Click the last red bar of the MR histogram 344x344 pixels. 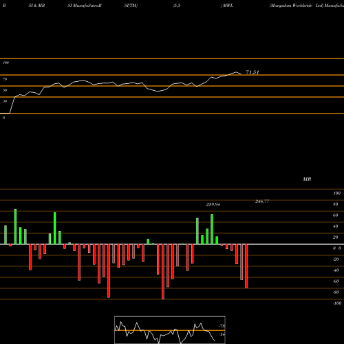click(x=246, y=266)
